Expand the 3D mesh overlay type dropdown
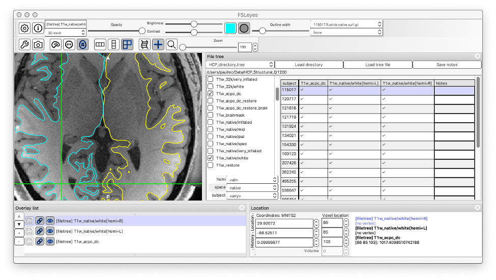 66,33
